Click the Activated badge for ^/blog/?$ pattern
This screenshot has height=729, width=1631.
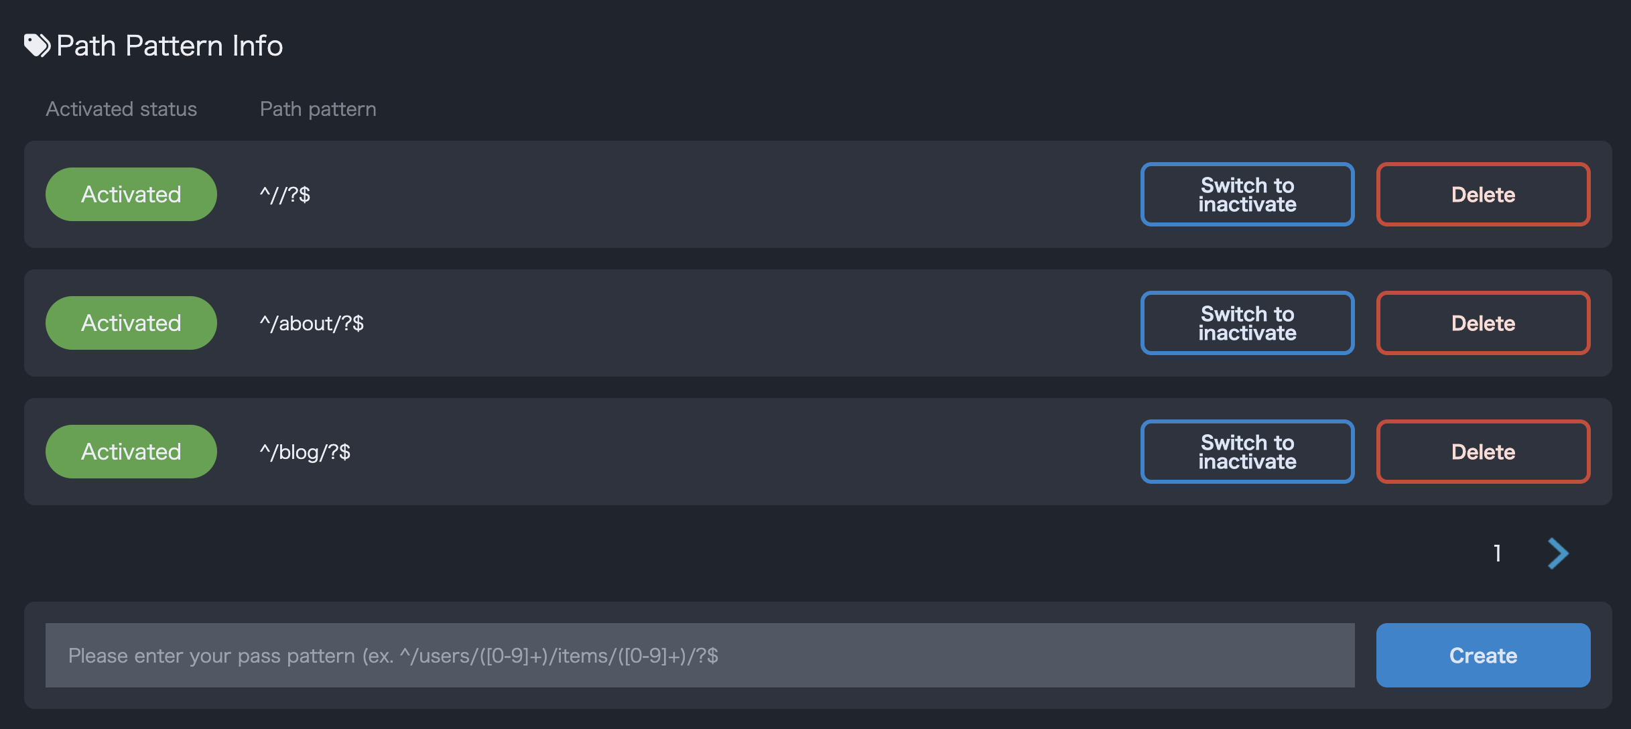pos(131,452)
